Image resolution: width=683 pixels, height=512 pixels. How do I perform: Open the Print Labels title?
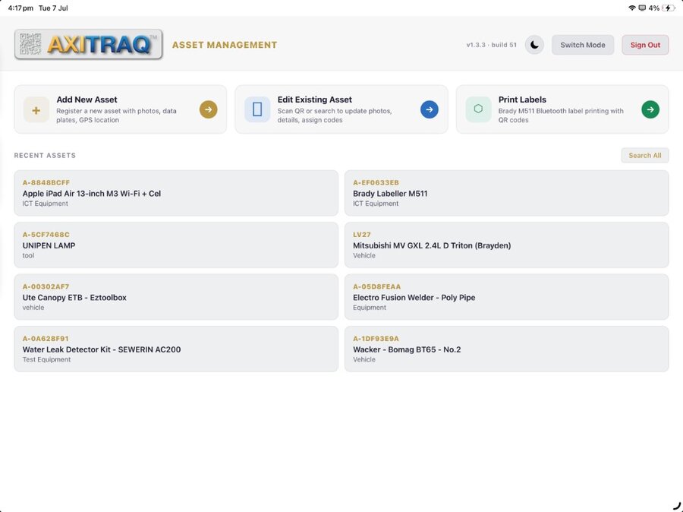coord(522,100)
